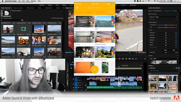
Task: Open Media Browser tab
Action: click(x=49, y=8)
